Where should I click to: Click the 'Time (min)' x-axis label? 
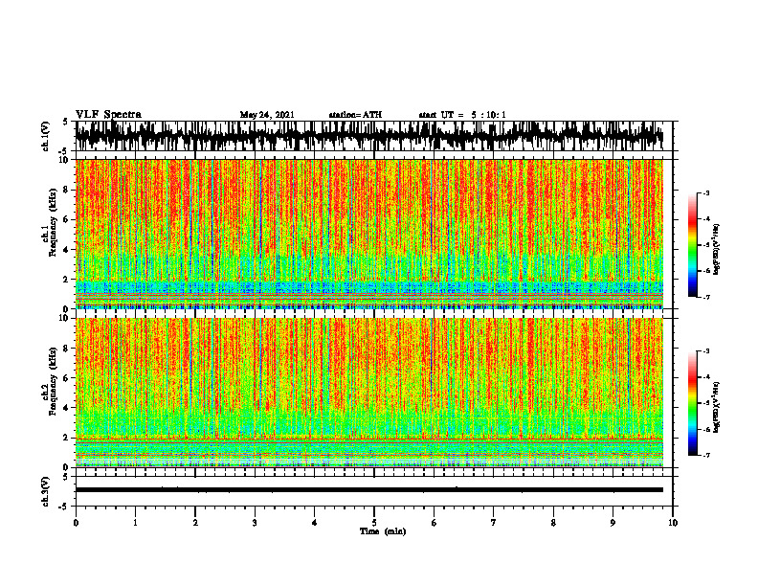click(x=383, y=531)
